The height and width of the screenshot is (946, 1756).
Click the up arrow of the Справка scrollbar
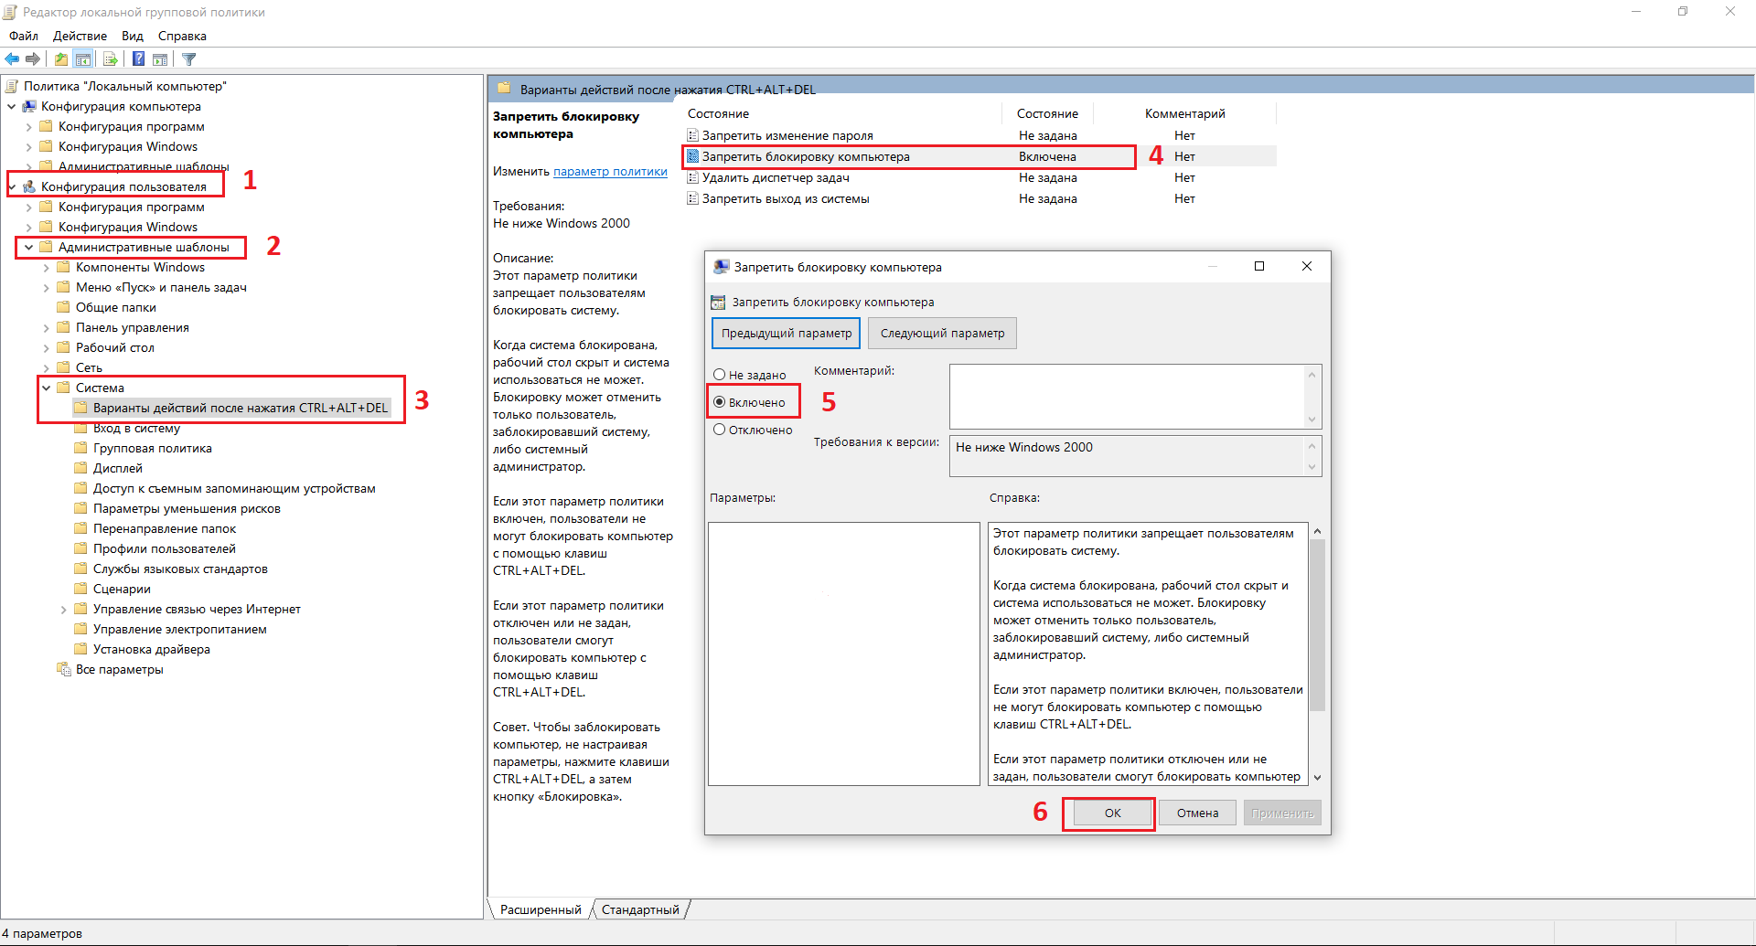click(1317, 531)
